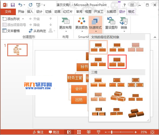Image resolution: width=159 pixels, height=135 pixels.
Task: Click 添加项目符号
Action: 14,25
